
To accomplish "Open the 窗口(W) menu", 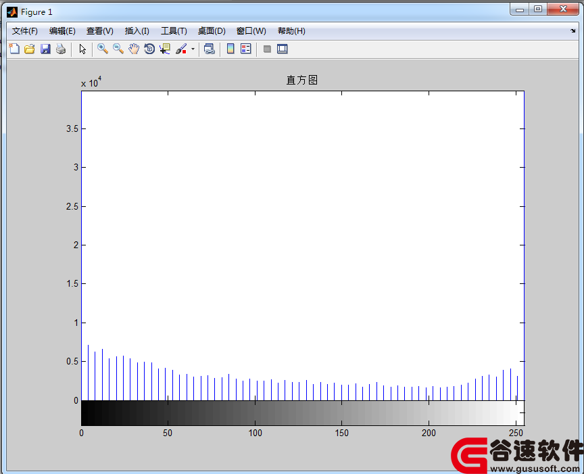I will [x=251, y=31].
